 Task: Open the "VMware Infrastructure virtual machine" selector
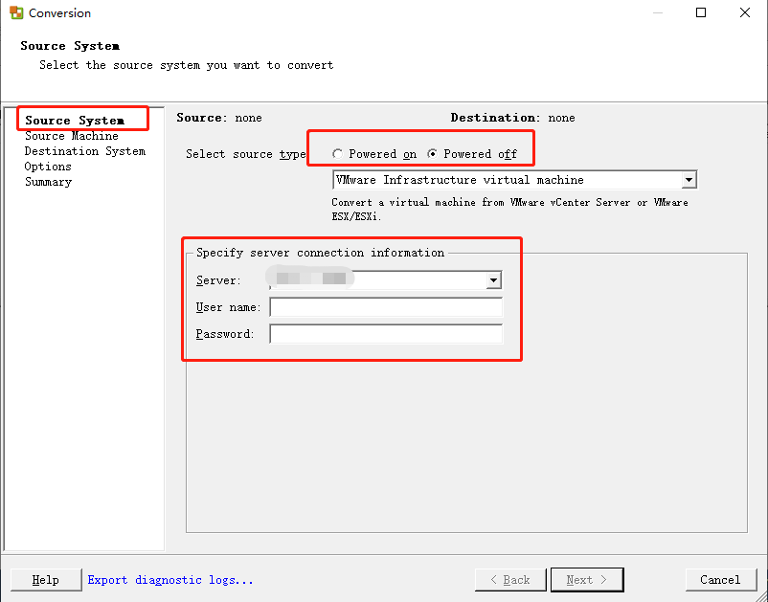(688, 179)
